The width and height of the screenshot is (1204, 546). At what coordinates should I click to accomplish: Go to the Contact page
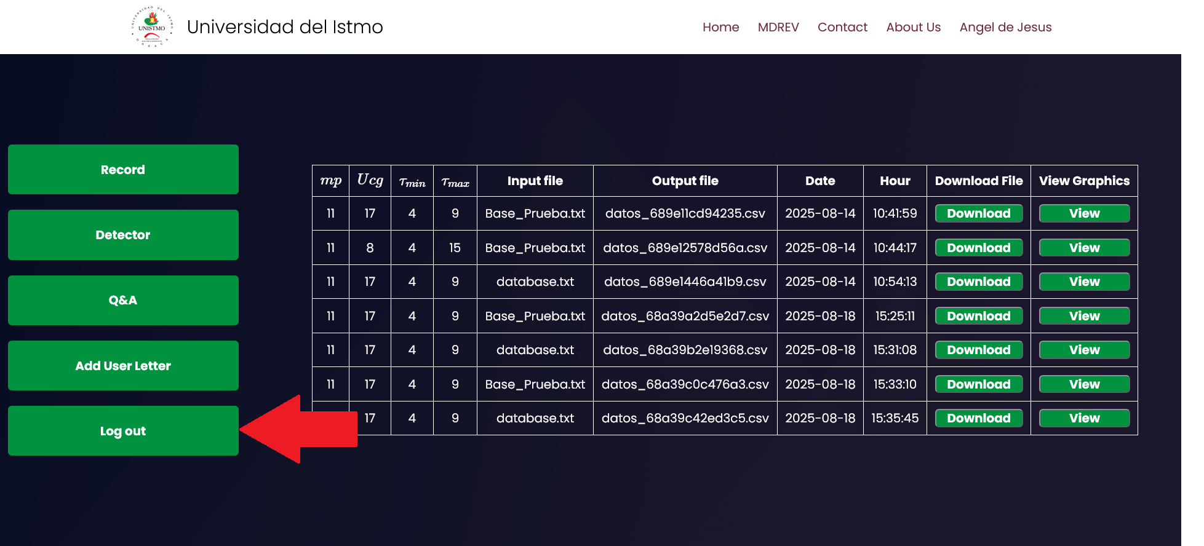[x=842, y=27]
